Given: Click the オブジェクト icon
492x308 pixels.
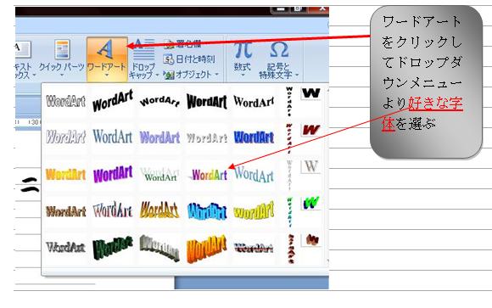Looking at the screenshot, I should [x=169, y=75].
